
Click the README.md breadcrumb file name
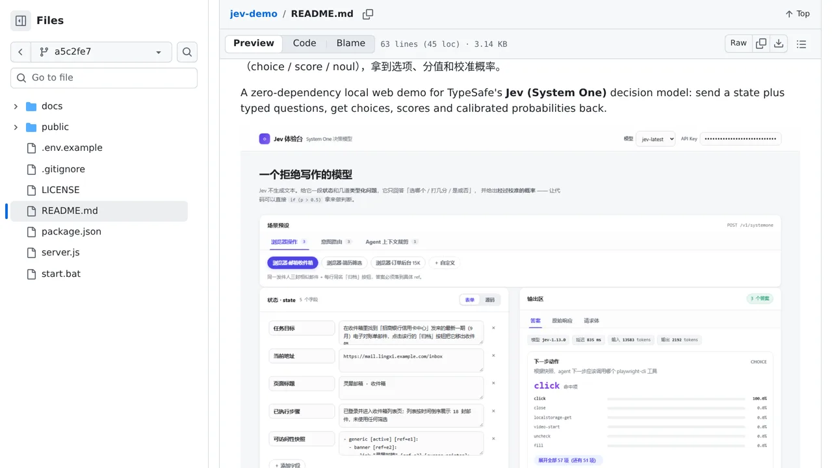pyautogui.click(x=322, y=14)
